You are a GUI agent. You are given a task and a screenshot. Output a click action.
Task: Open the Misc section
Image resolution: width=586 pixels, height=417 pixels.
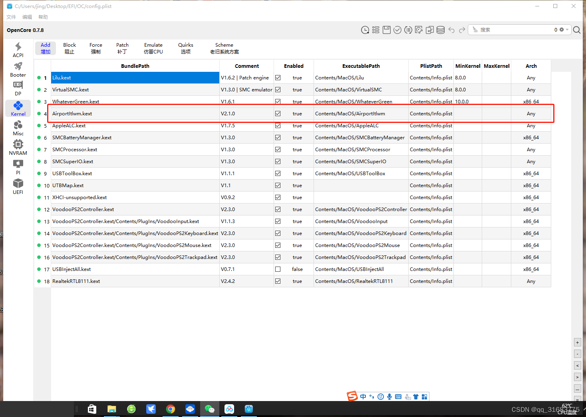[18, 128]
